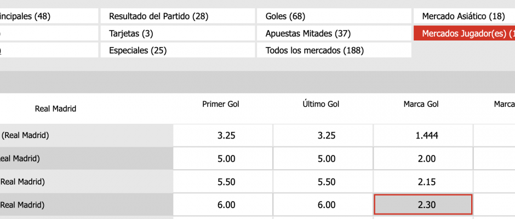Show the Apuestas Mitades markets
515x219 pixels.
click(x=334, y=33)
